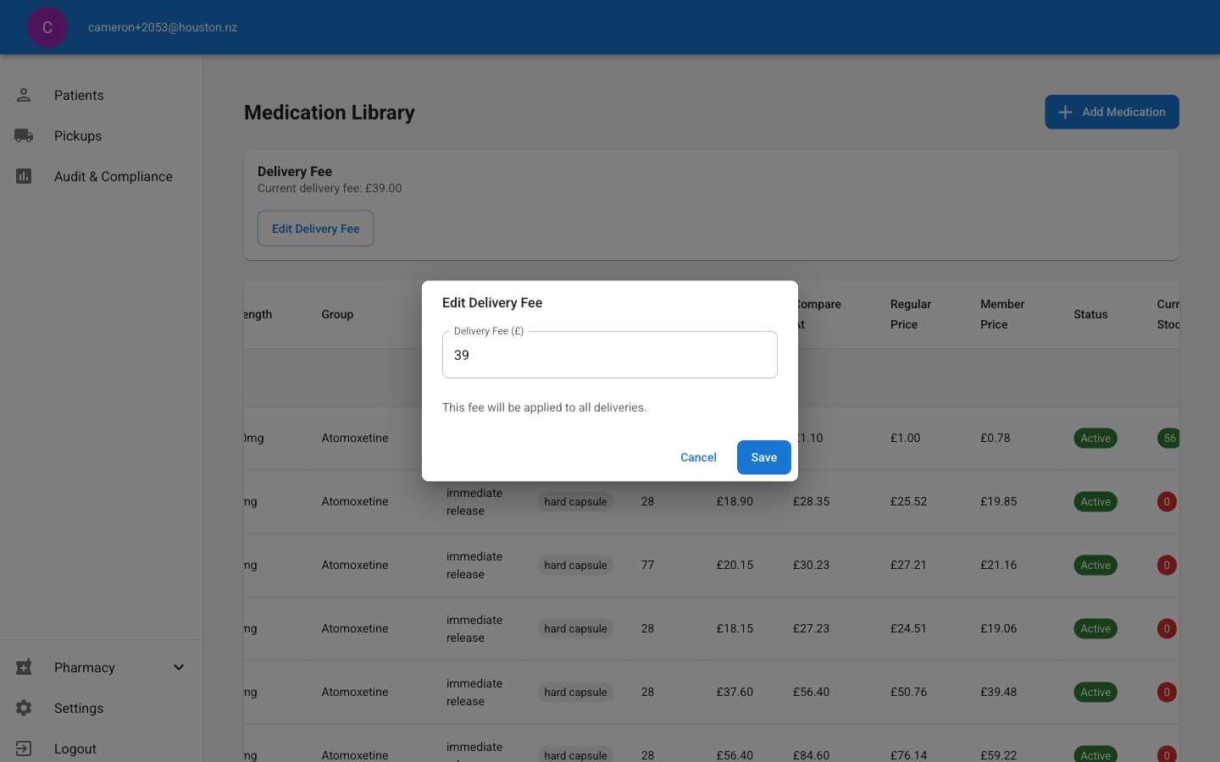Viewport: 1220px width, 762px height.
Task: Click the plus icon in Add Medication
Action: pos(1065,112)
